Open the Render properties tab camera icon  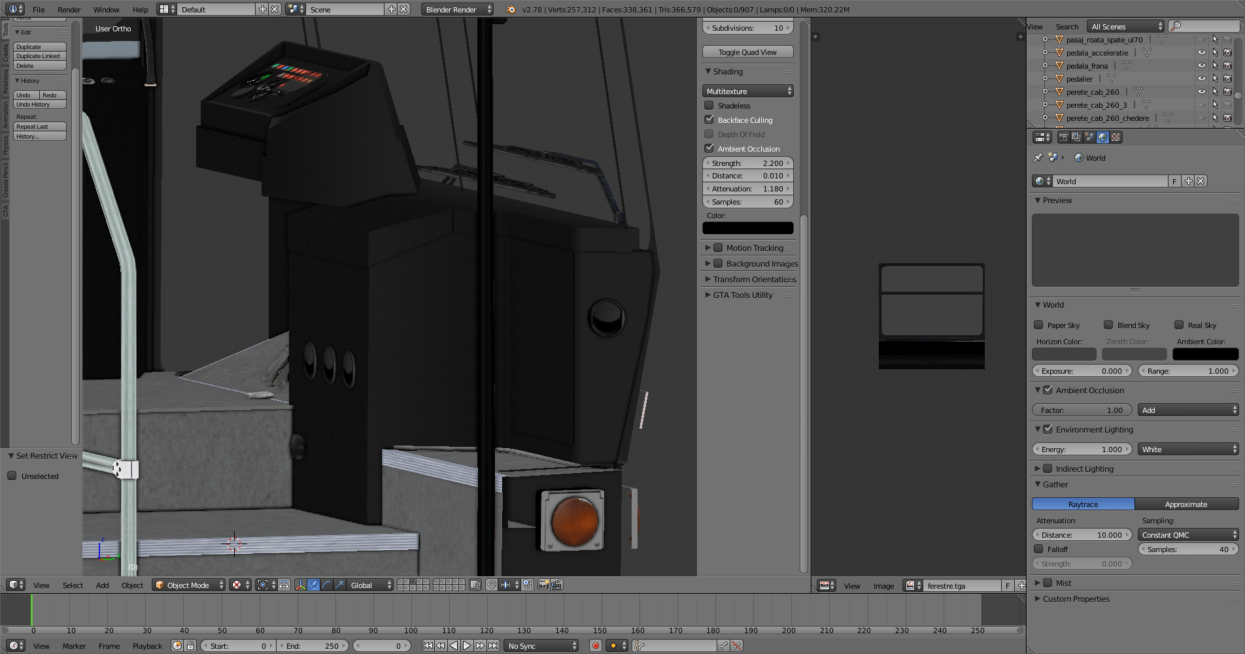coord(1064,137)
